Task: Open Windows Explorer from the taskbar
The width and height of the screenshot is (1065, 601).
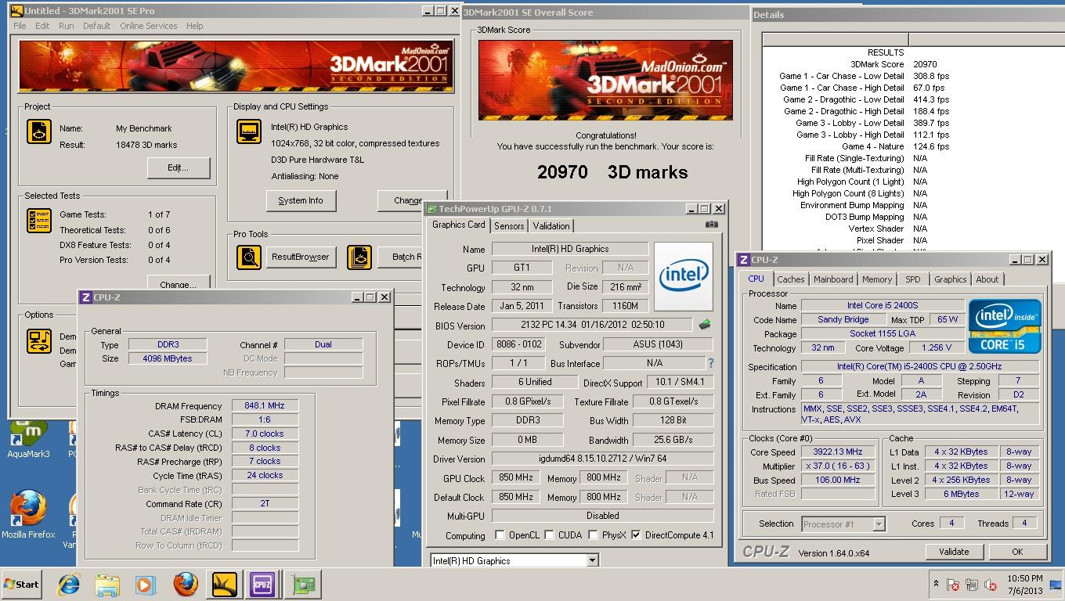Action: click(107, 585)
